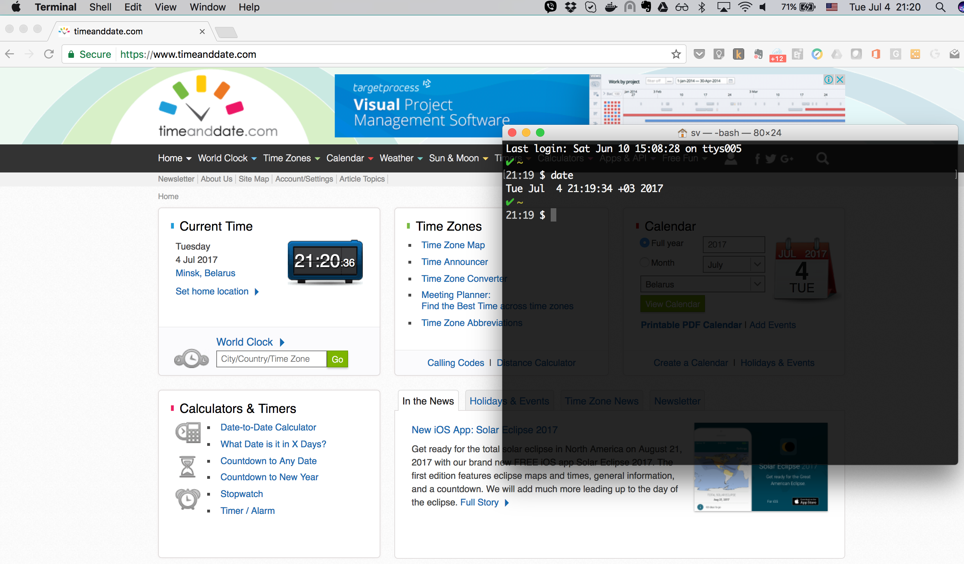This screenshot has width=964, height=564.
Task: Open the Time Announcer link
Action: tap(454, 262)
